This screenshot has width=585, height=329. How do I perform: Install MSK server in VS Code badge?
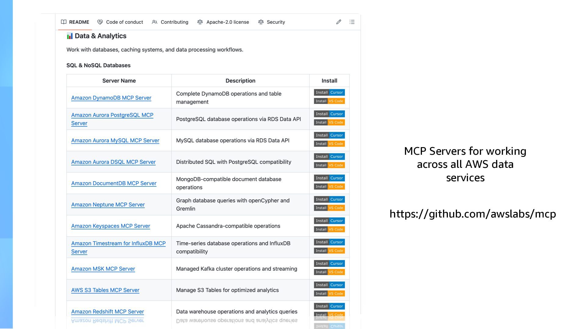(329, 272)
